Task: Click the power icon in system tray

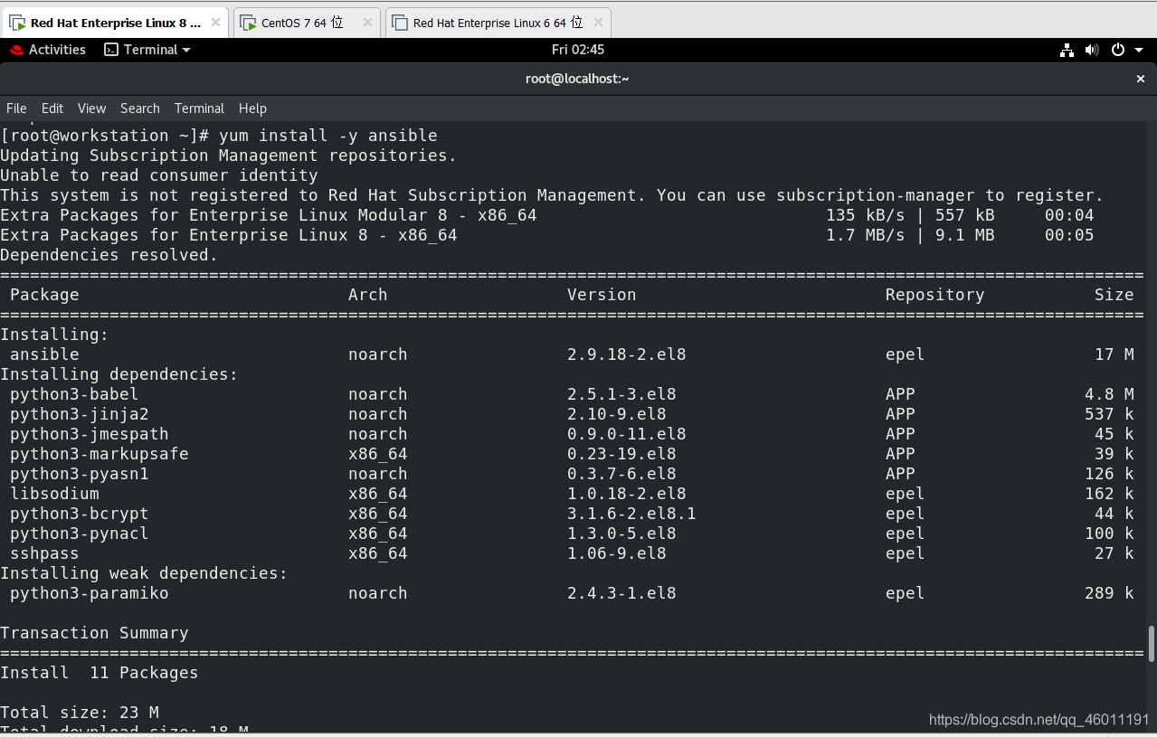Action: [1118, 51]
